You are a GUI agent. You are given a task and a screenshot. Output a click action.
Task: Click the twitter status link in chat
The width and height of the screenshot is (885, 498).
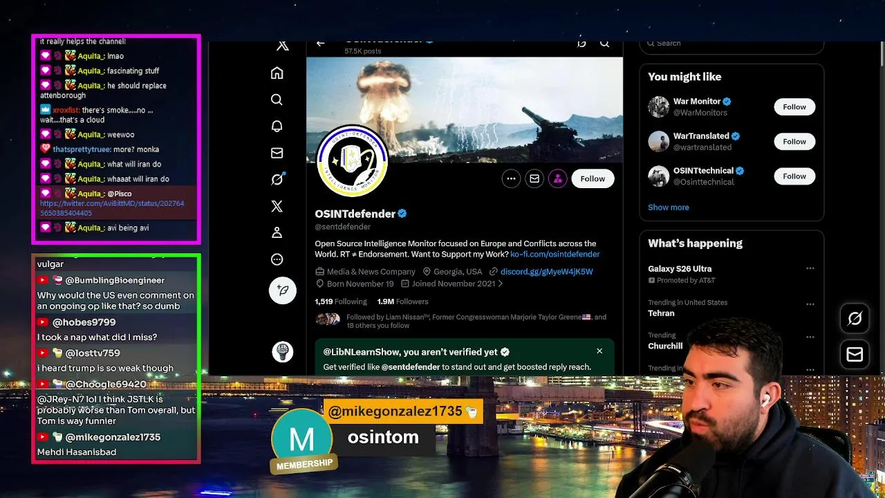[x=112, y=208]
